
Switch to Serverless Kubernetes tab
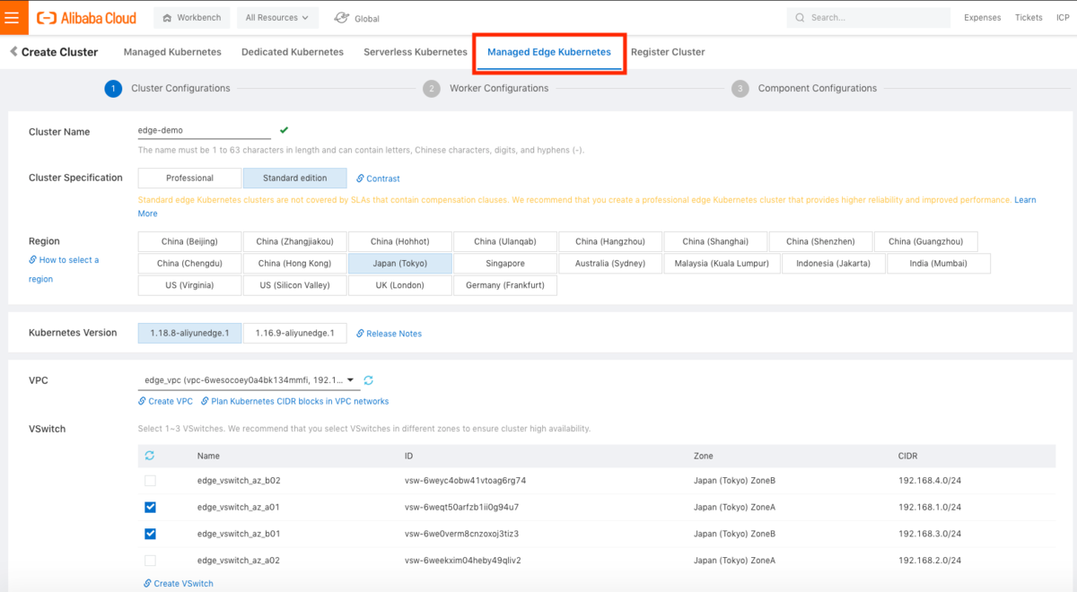point(416,52)
